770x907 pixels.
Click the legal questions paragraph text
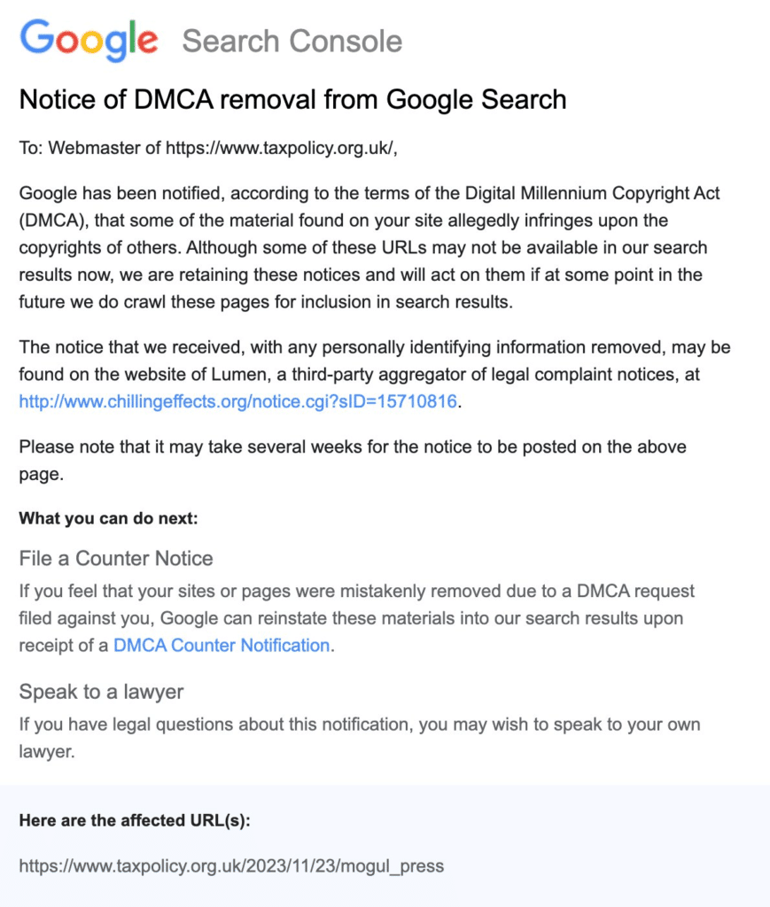click(x=359, y=738)
